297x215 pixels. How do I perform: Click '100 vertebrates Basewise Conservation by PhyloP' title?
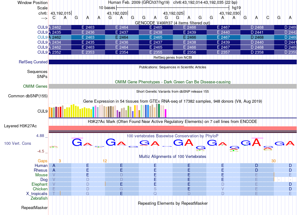tap(173, 136)
